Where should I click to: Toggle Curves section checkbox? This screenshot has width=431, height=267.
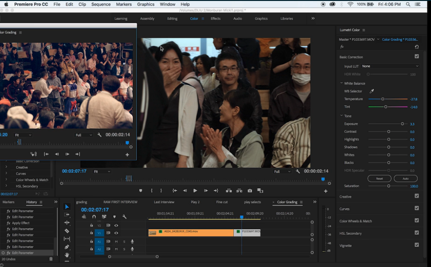tap(417, 208)
